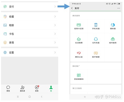Click the smiley icon beside 表情
Image resolution: width=124 pixels, height=102 pixels.
click(5, 43)
